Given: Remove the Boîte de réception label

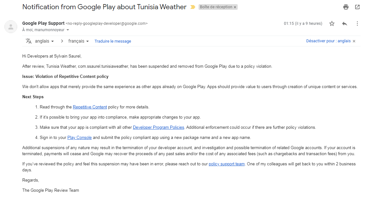Looking at the screenshot, I should [x=235, y=7].
